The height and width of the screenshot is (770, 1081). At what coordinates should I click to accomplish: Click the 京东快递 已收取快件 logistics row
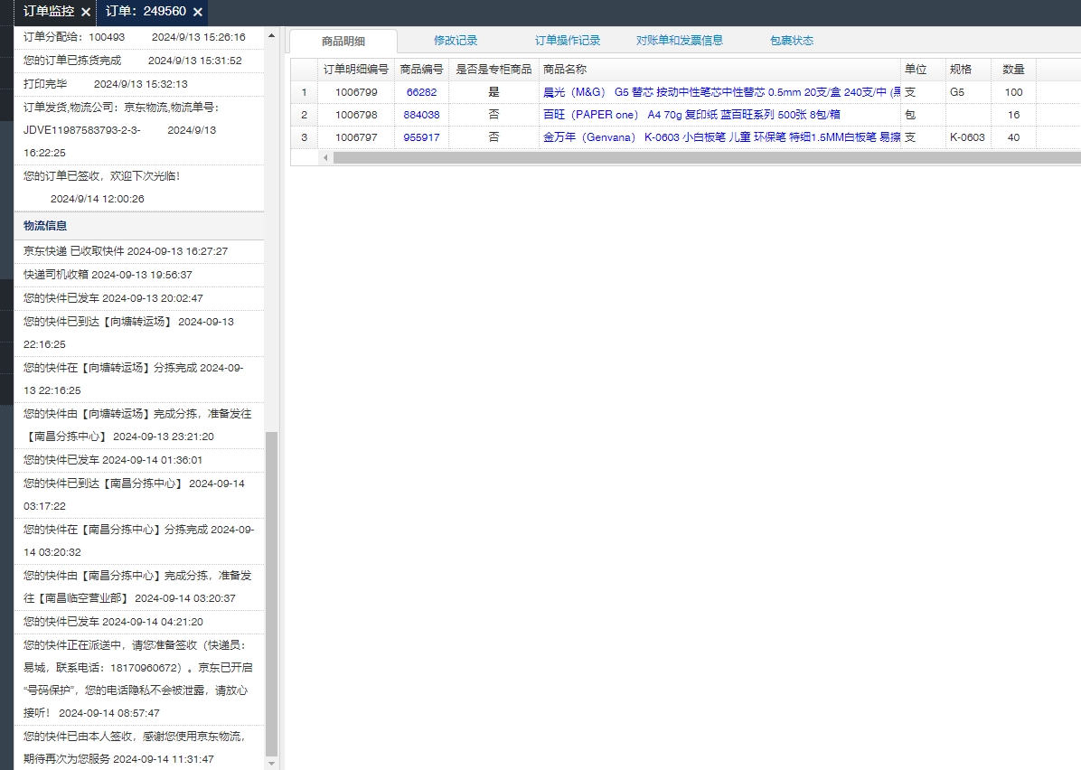point(138,251)
